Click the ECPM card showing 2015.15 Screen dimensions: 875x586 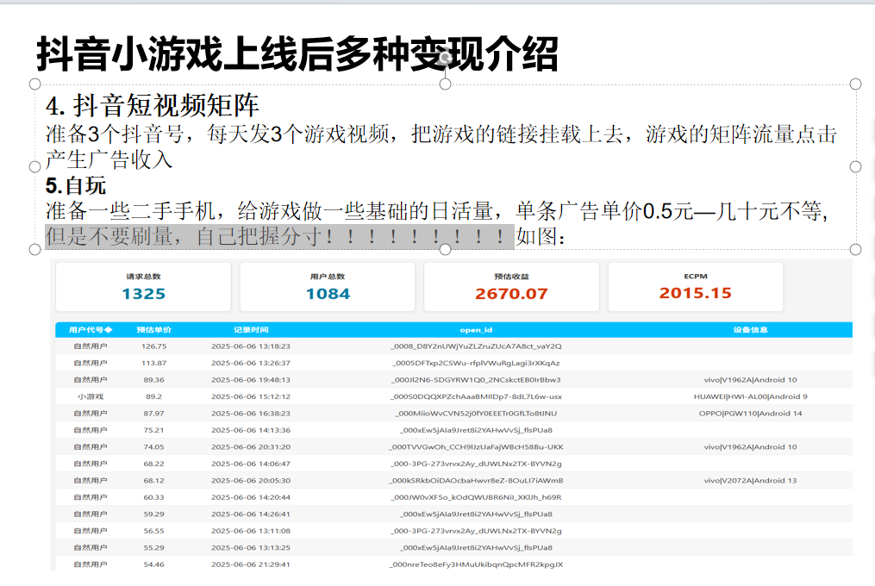point(695,286)
